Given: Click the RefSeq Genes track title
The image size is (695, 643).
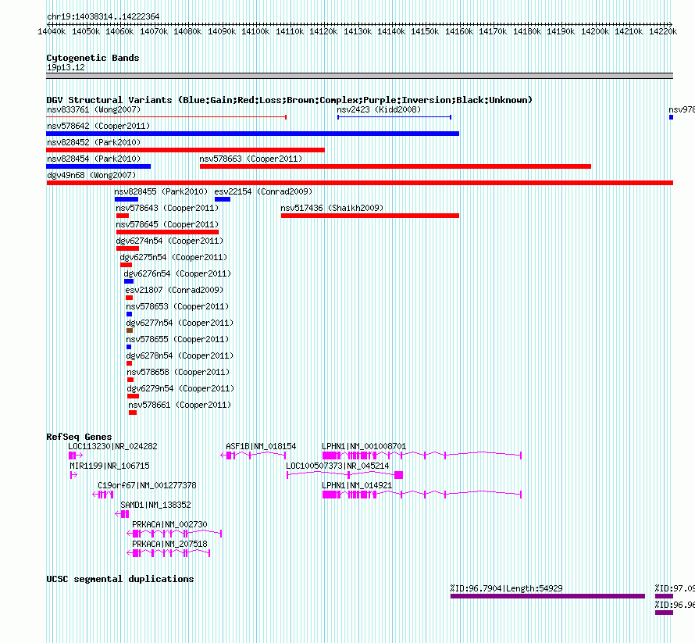Looking at the screenshot, I should coord(79,437).
